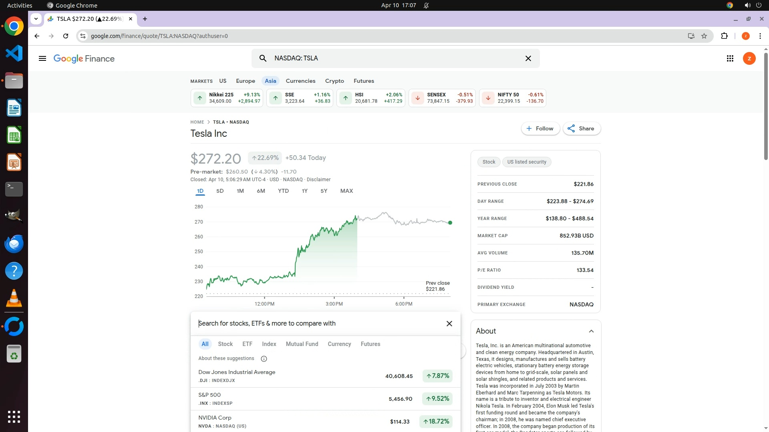Follow Tesla Inc stock
The height and width of the screenshot is (432, 769).
pyautogui.click(x=540, y=128)
